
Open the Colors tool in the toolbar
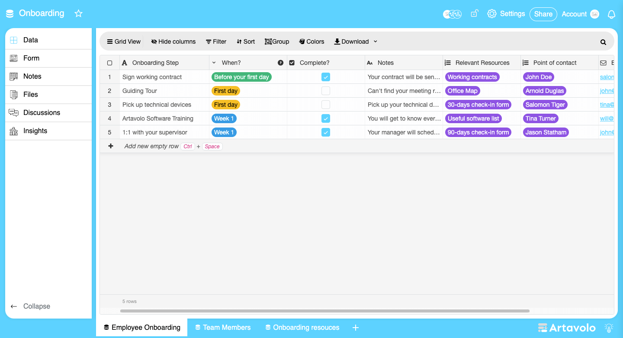311,41
